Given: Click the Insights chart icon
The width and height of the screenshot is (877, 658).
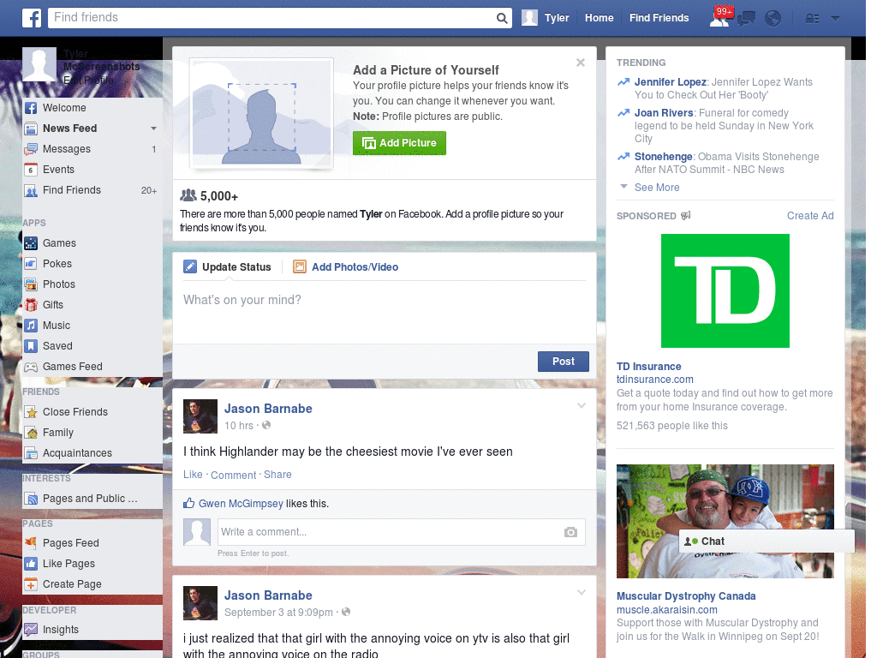Looking at the screenshot, I should (x=31, y=630).
